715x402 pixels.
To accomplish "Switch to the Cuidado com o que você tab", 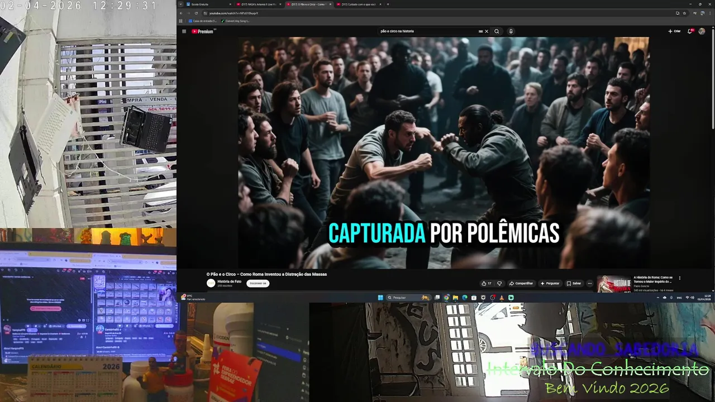I will point(360,4).
